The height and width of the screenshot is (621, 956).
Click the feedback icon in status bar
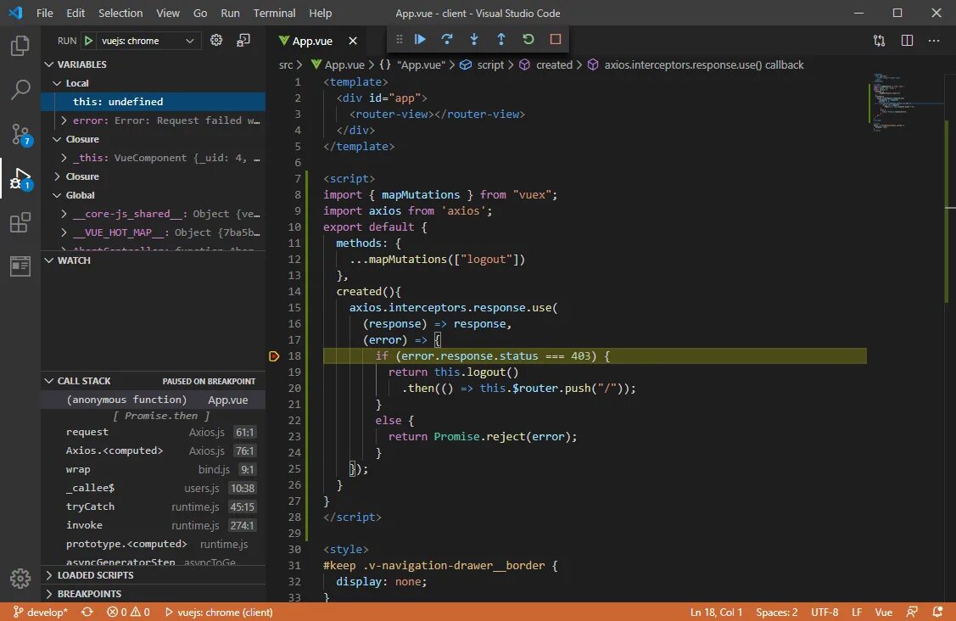[912, 612]
